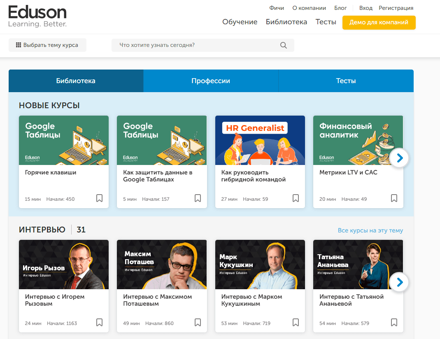Screen dimensions: 440x339
Task: Bookmark Интервью с Игорем Рызовым
Action: tap(99, 323)
